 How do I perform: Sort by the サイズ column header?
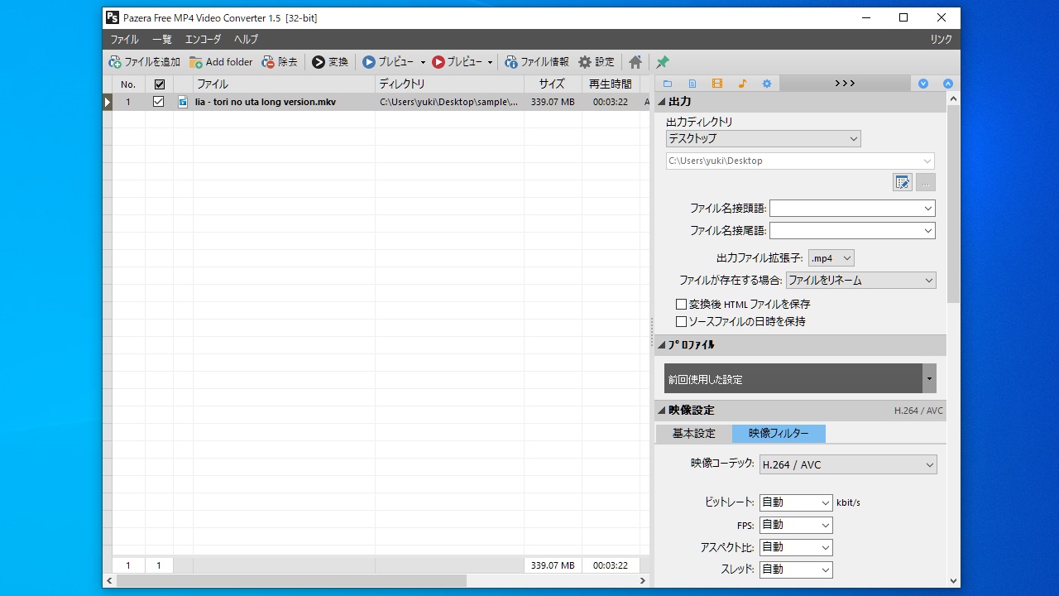pos(553,84)
